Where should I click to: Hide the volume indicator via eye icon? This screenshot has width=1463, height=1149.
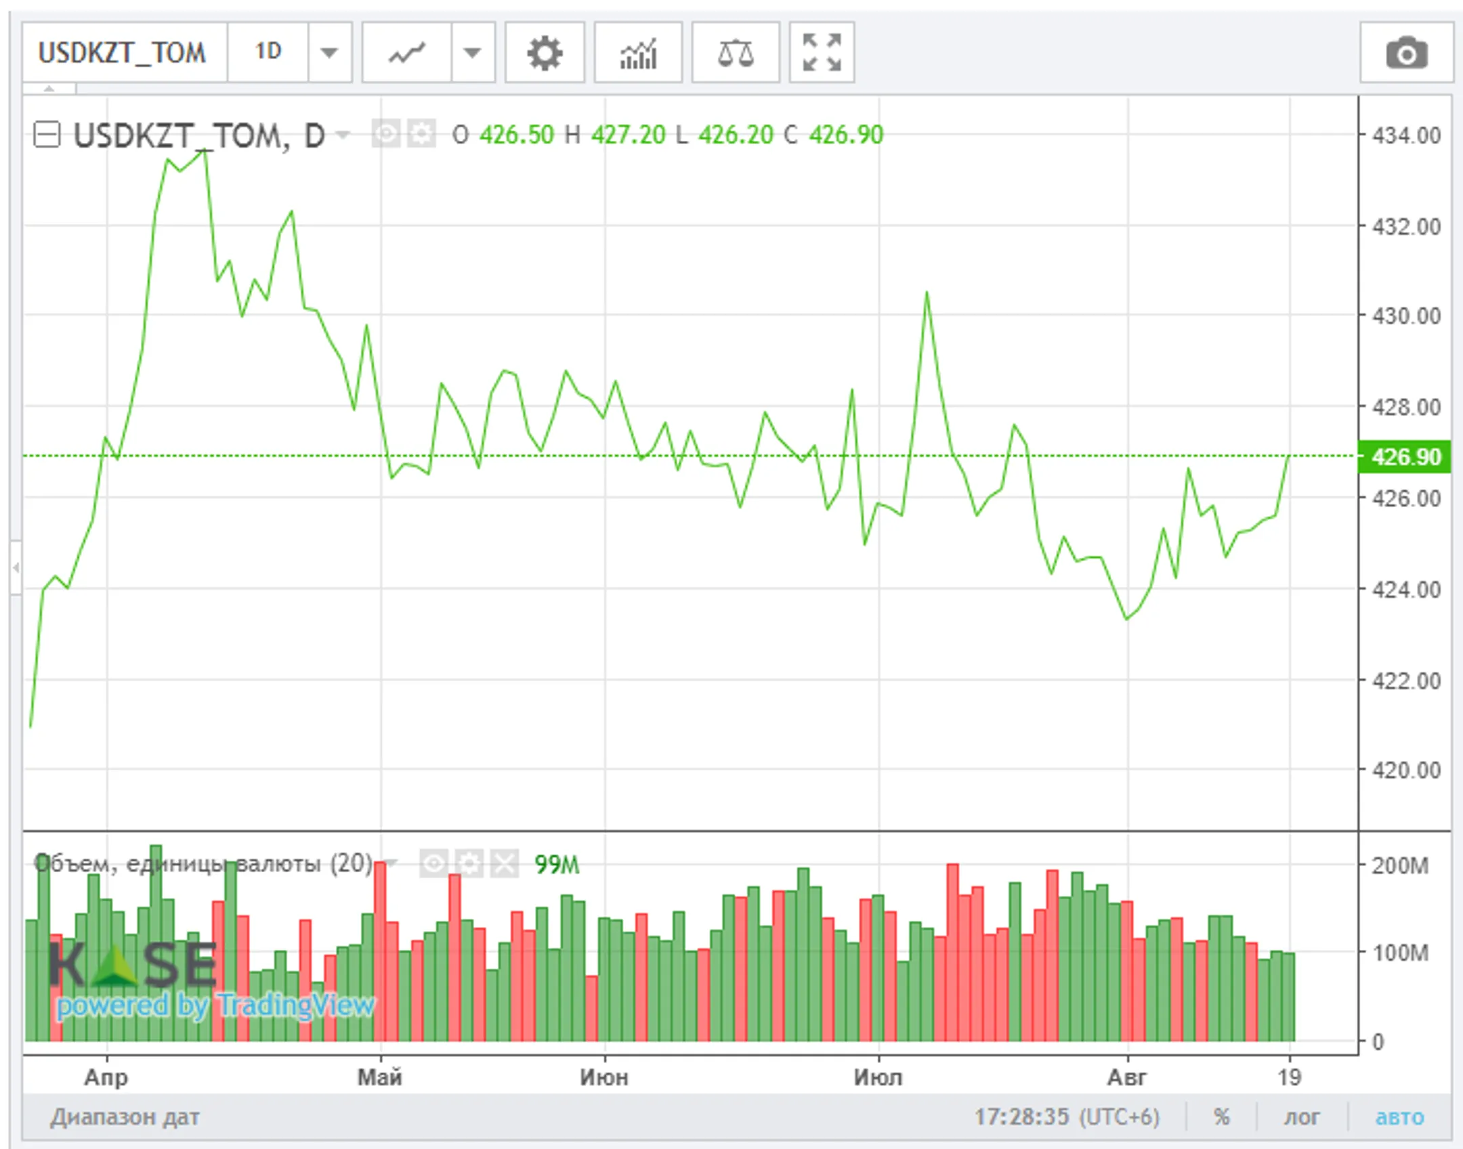pyautogui.click(x=433, y=863)
